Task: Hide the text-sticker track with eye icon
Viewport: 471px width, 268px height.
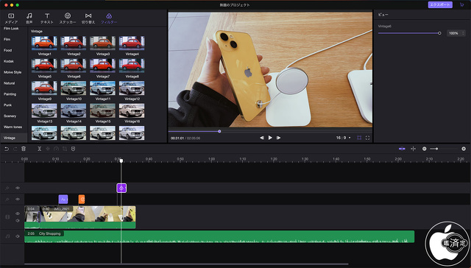Action: [x=18, y=200]
